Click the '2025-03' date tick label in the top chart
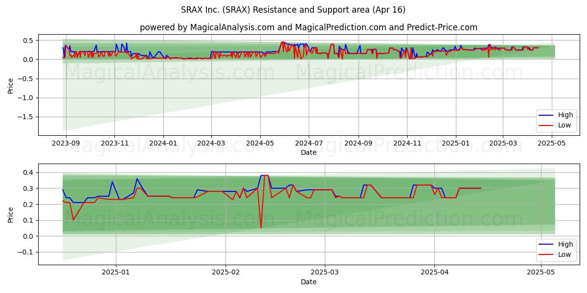The width and height of the screenshot is (587, 293). click(x=503, y=144)
